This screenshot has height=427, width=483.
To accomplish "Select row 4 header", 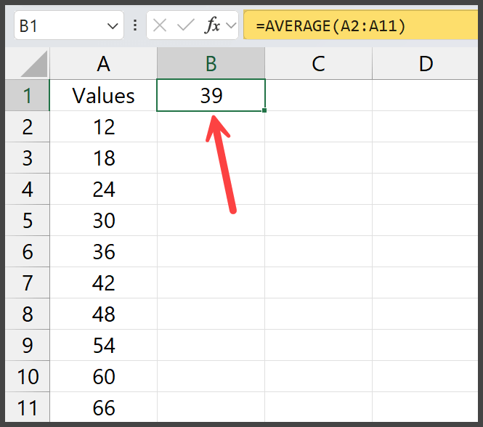I will click(x=28, y=189).
